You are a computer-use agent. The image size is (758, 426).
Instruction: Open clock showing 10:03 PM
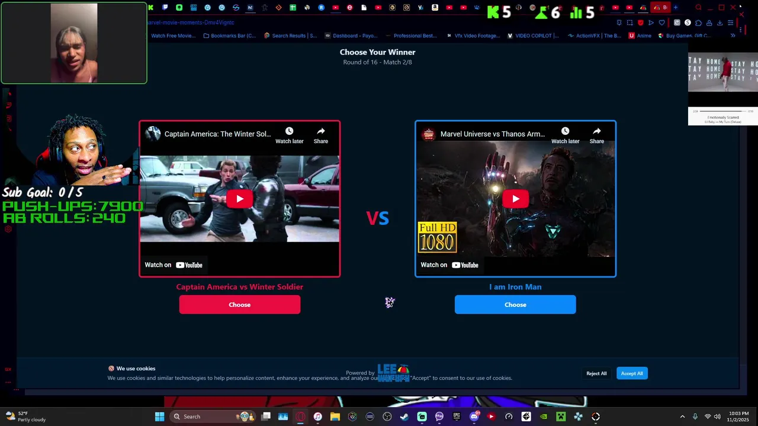click(738, 417)
